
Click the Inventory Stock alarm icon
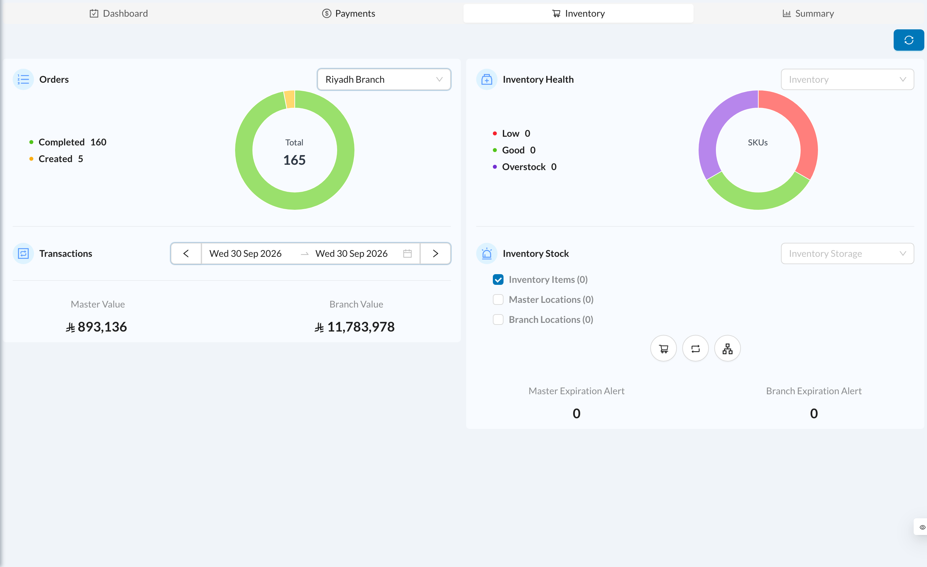(487, 253)
